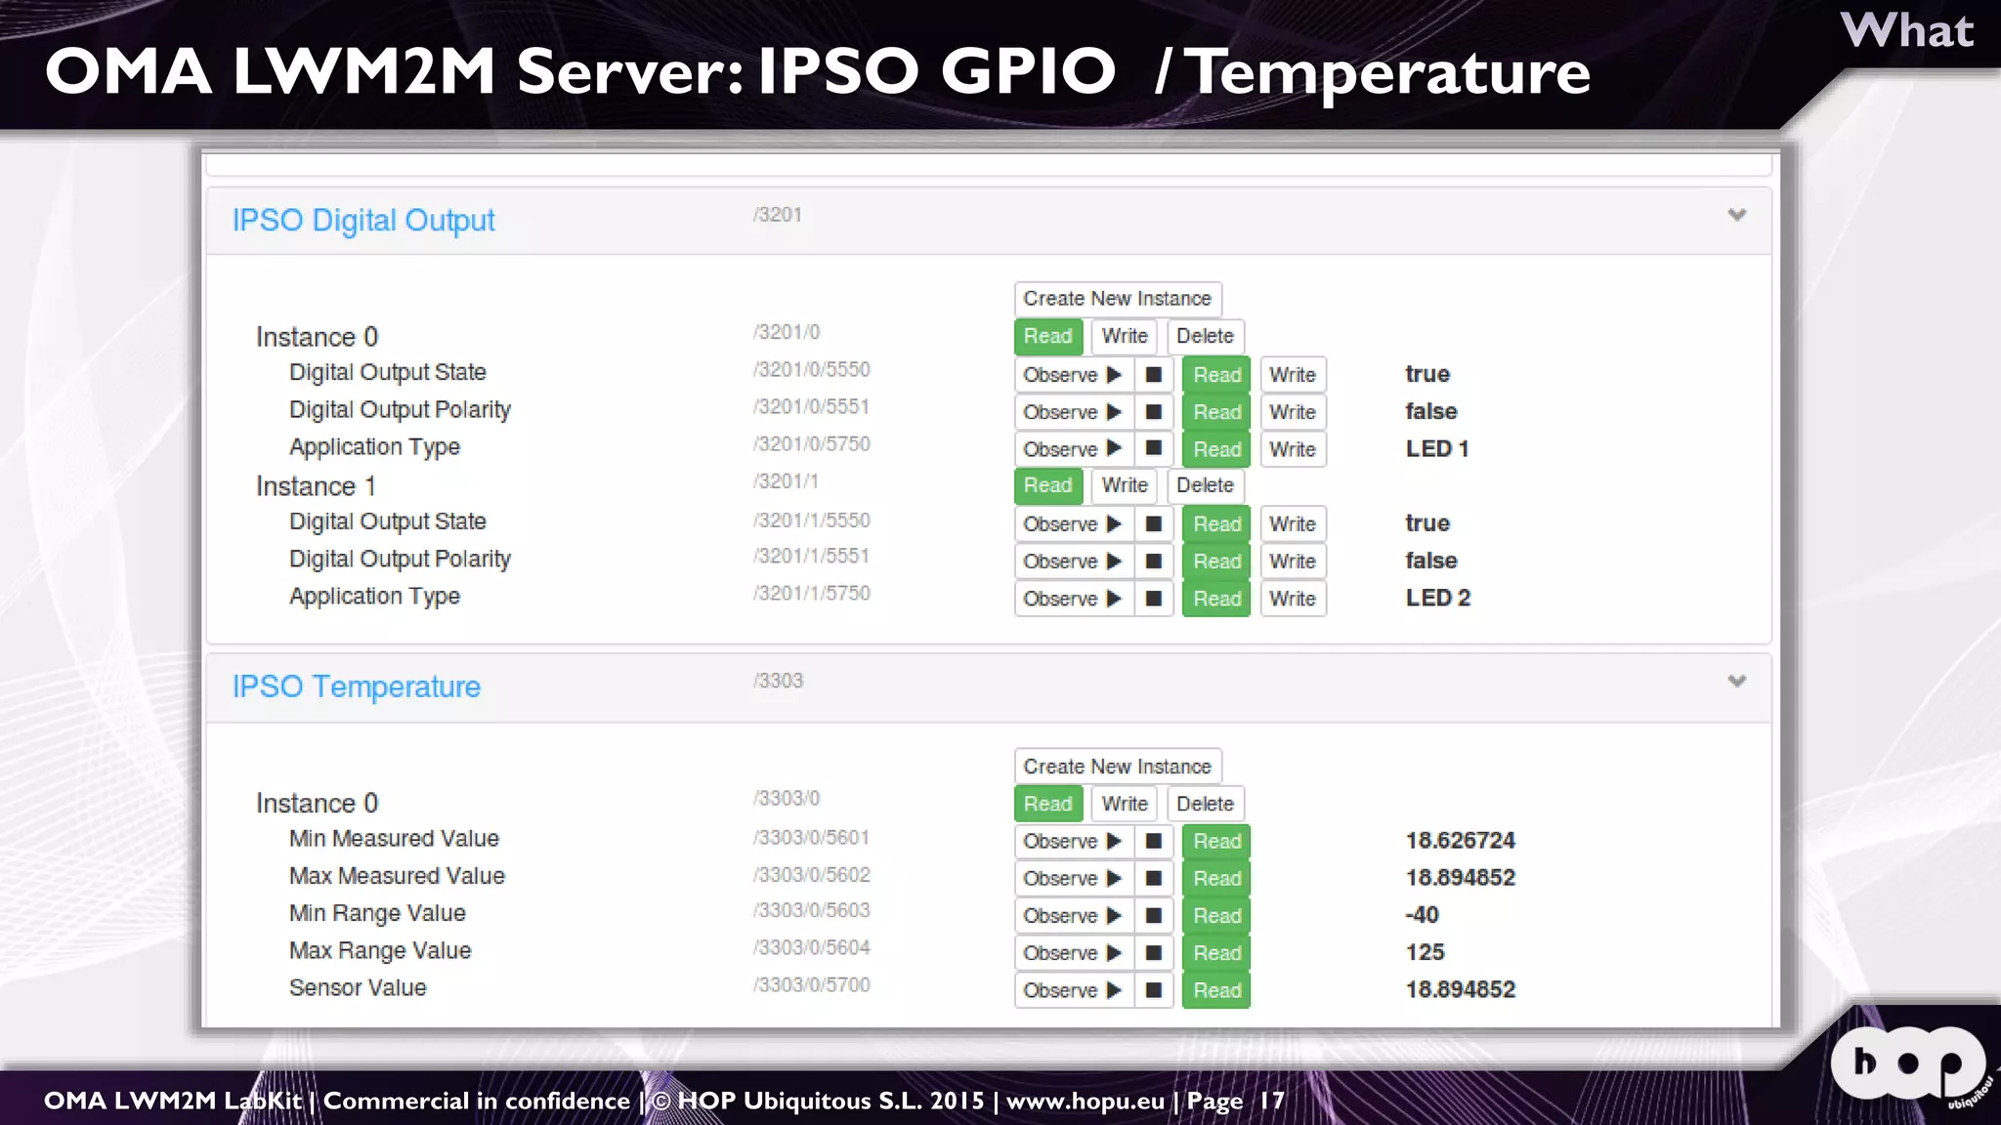Start Observe on Digital Output State /3201/1/5550
The height and width of the screenshot is (1125, 2001).
point(1074,524)
